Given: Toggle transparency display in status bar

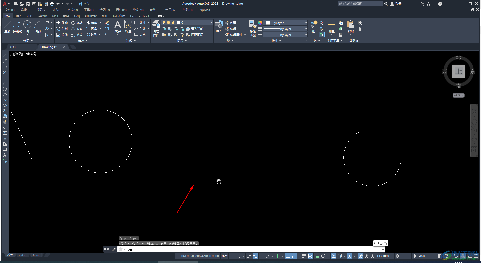Looking at the screenshot, I should [x=310, y=256].
